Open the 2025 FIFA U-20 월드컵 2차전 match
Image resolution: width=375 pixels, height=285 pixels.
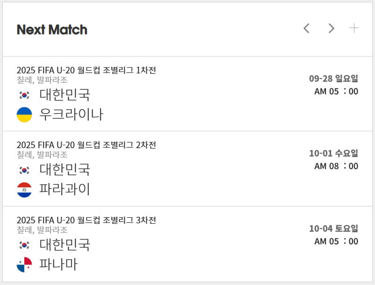click(x=87, y=145)
